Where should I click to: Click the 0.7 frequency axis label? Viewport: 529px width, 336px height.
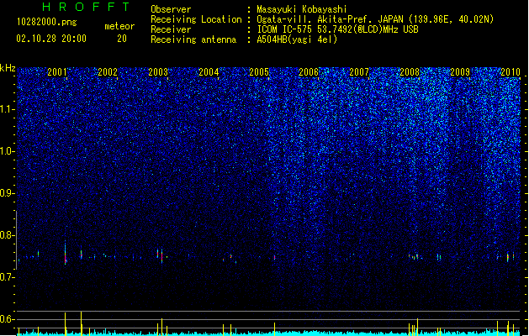pyautogui.click(x=8, y=277)
